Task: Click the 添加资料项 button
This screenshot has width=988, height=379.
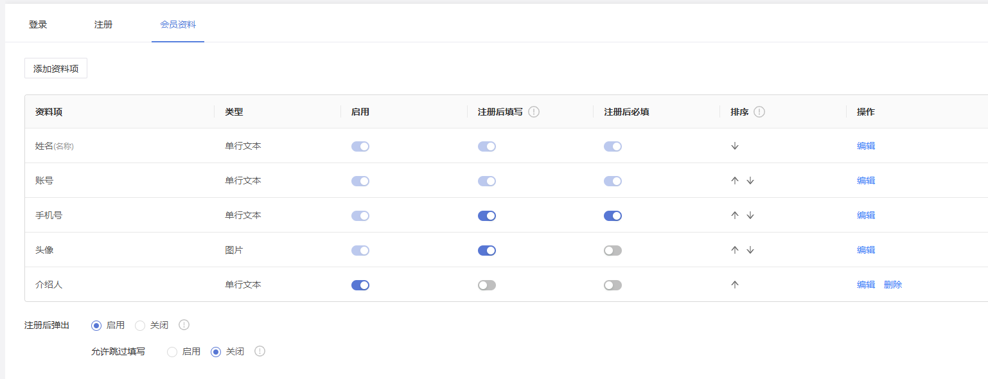Action: [56, 69]
